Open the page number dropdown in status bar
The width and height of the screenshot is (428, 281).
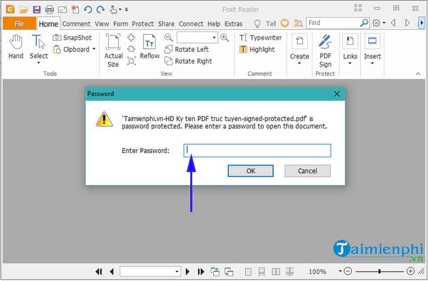177,271
